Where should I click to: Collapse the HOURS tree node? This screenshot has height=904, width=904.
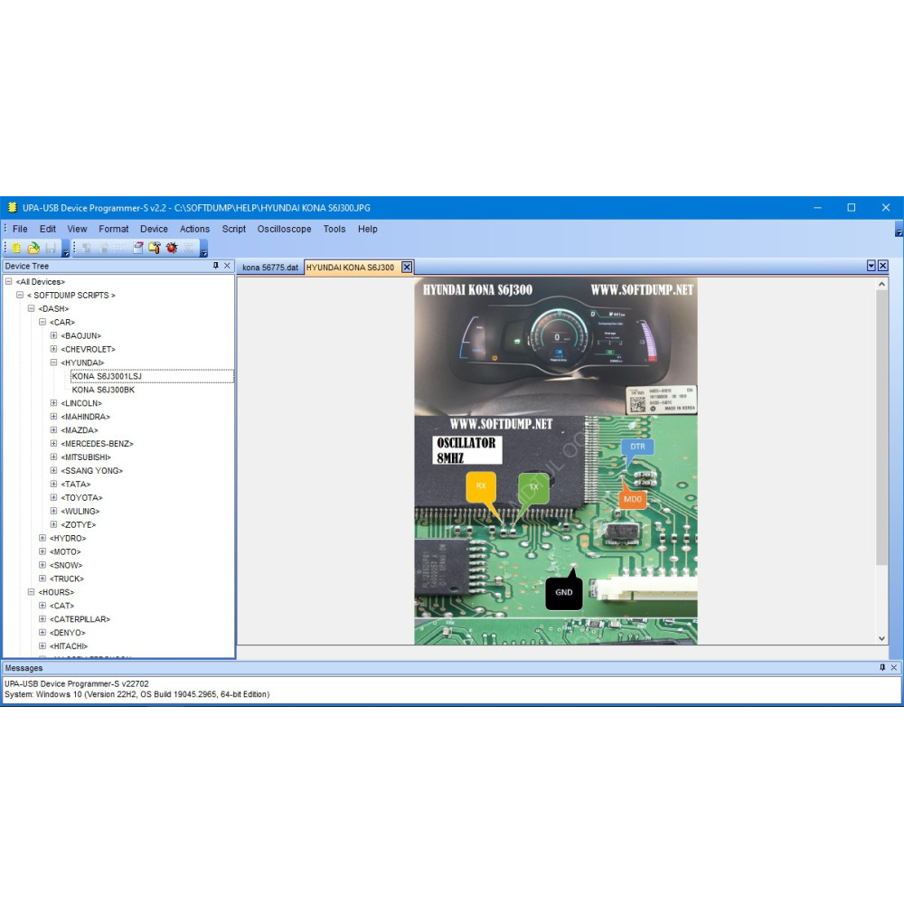pyautogui.click(x=31, y=592)
